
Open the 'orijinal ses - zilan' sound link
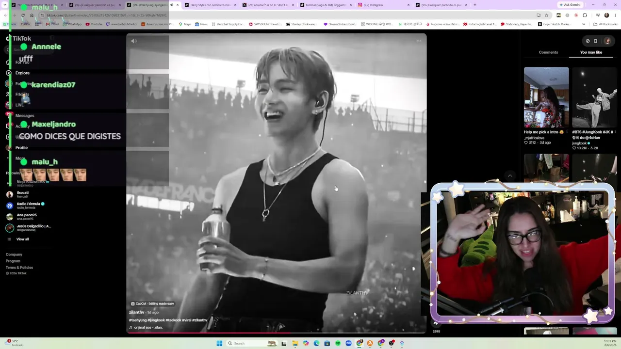pyautogui.click(x=147, y=328)
